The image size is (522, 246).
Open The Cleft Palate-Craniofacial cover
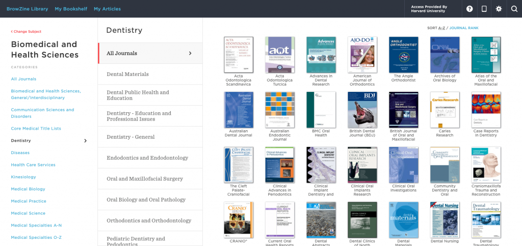[239, 165]
